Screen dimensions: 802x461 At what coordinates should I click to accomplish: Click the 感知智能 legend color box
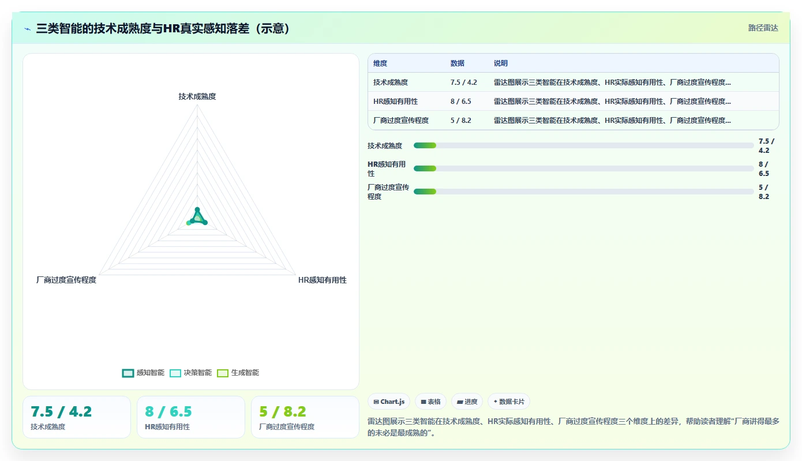tap(128, 373)
